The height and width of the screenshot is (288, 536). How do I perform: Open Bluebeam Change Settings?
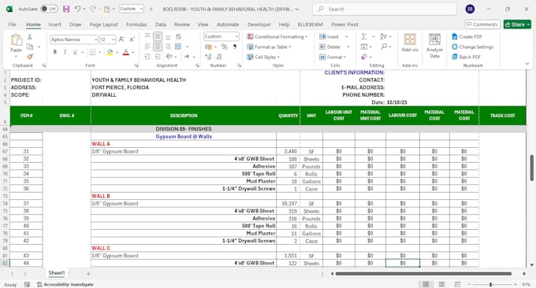472,46
